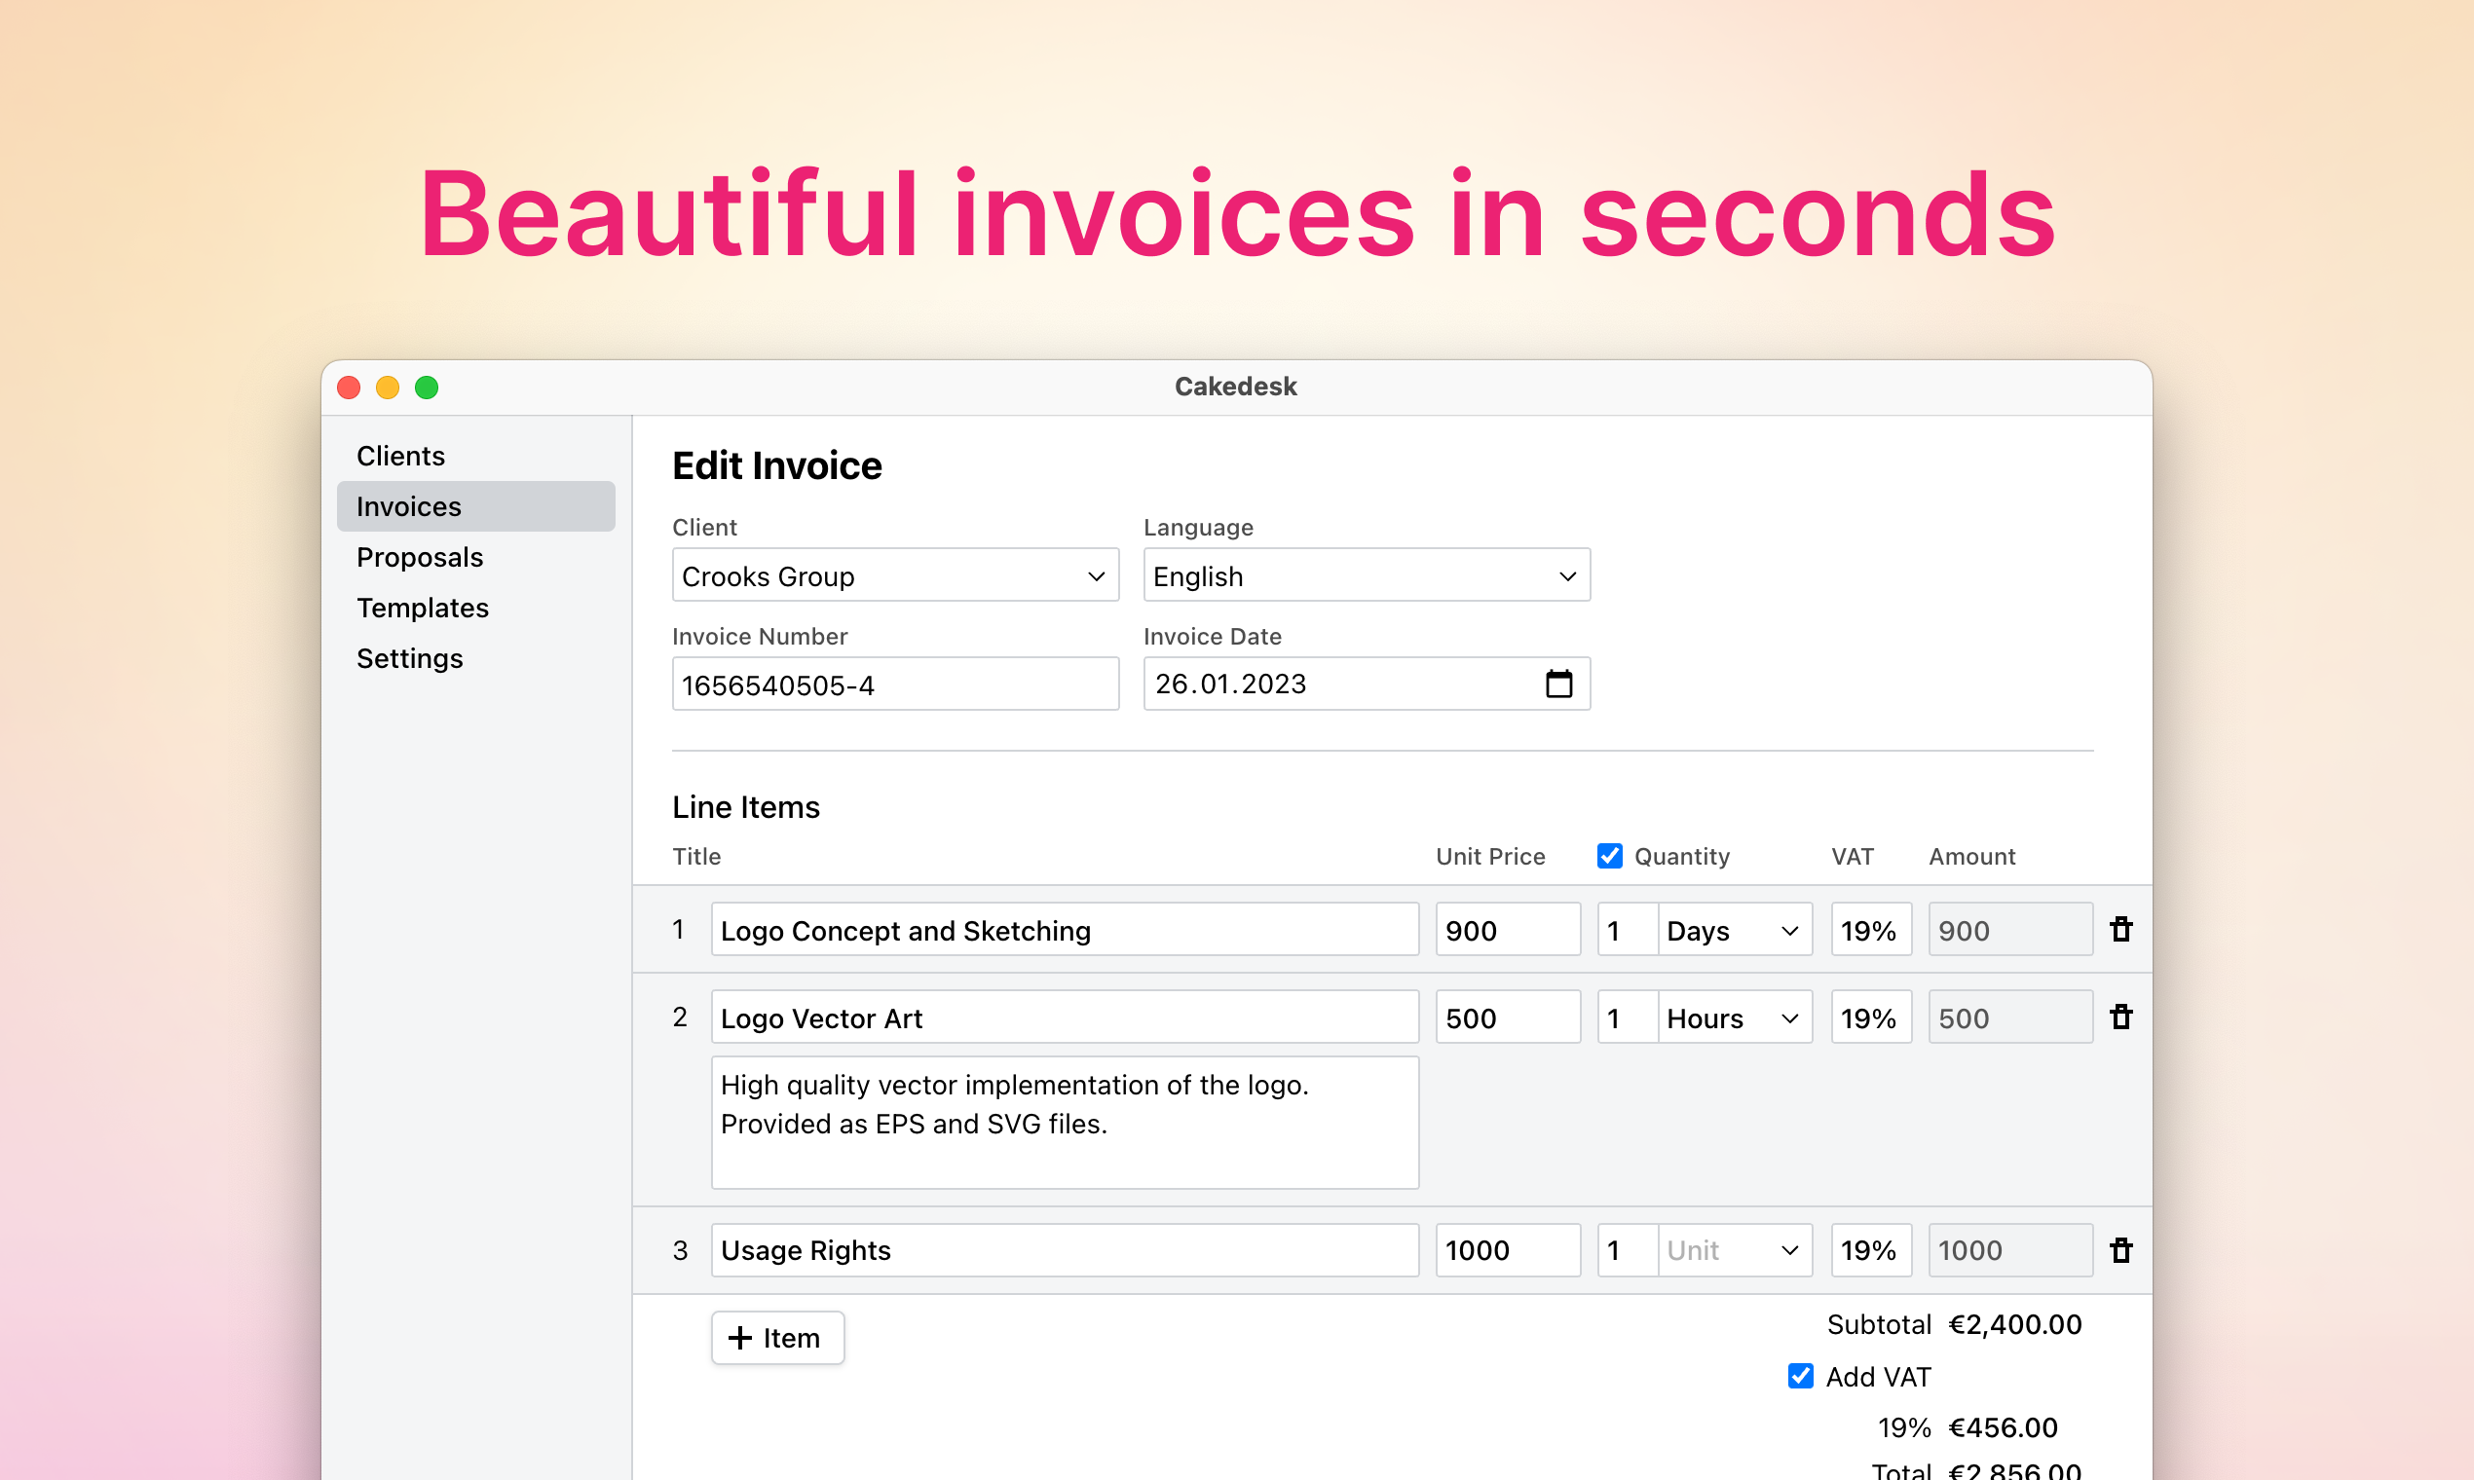
Task: Open the Client dropdown showing Crooks Group
Action: (x=896, y=575)
